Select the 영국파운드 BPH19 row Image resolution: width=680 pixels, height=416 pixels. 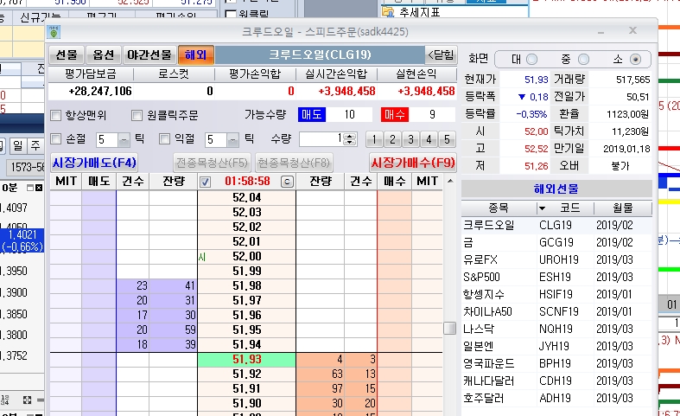[556, 364]
